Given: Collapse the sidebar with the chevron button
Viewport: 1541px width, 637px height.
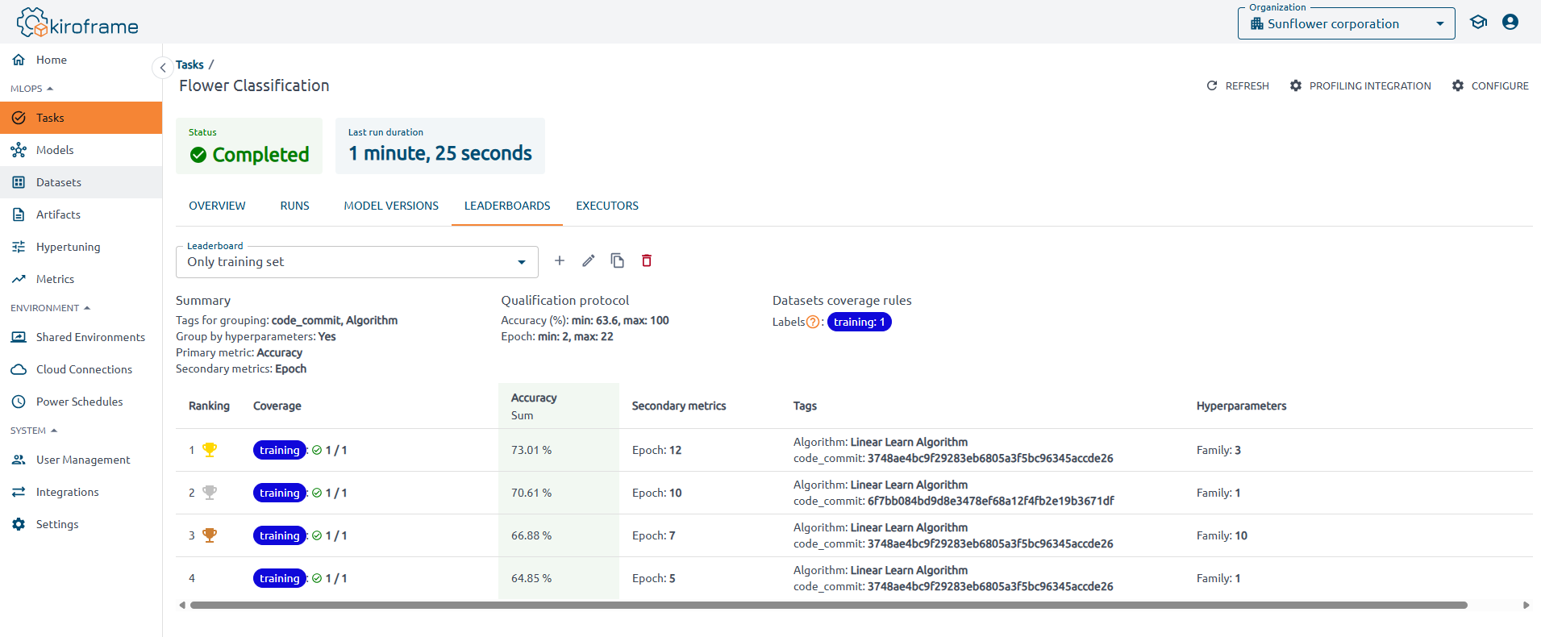Looking at the screenshot, I should tap(163, 68).
